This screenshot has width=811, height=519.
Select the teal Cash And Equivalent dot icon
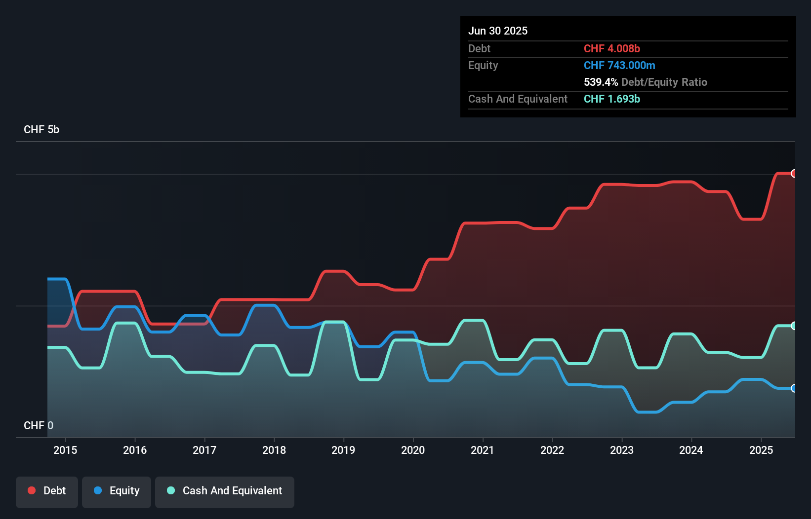click(x=170, y=490)
